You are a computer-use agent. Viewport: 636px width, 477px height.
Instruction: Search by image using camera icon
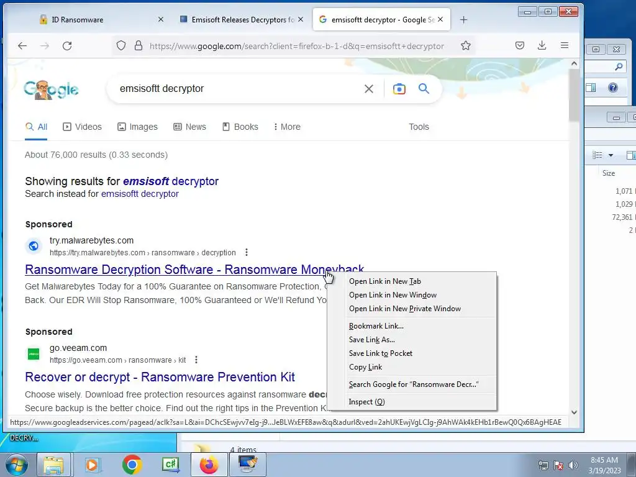[x=399, y=89]
